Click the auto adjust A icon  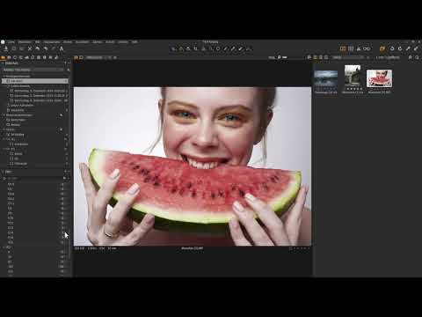[62, 48]
